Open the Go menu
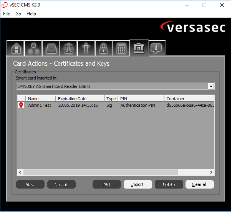This screenshot has height=212, width=232. click(x=18, y=14)
